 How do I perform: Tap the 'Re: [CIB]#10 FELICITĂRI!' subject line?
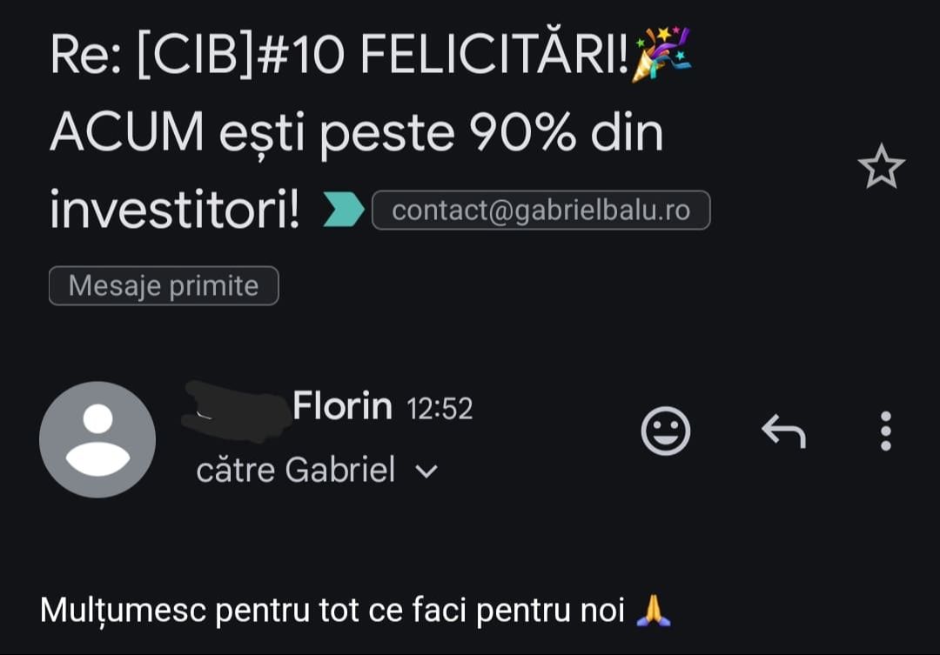(x=339, y=55)
